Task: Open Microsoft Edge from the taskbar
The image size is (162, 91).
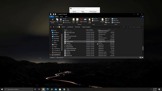Action: click(x=48, y=89)
